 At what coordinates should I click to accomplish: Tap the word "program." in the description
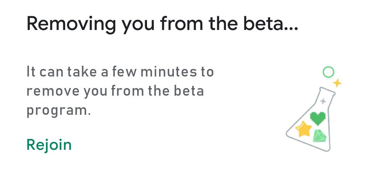[x=58, y=111]
